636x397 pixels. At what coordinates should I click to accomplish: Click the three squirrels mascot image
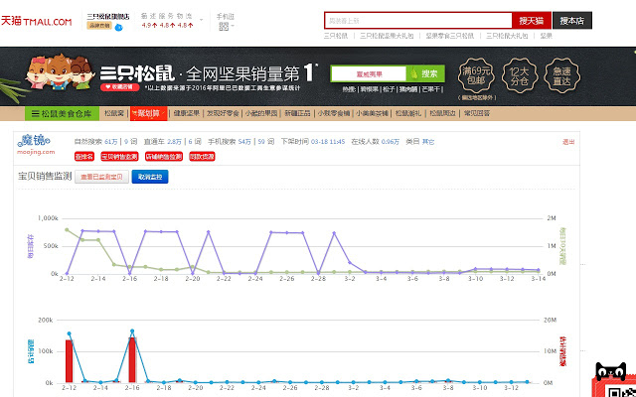click(x=60, y=72)
